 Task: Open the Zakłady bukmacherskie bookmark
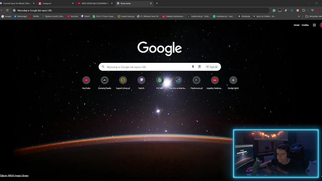click(x=173, y=16)
